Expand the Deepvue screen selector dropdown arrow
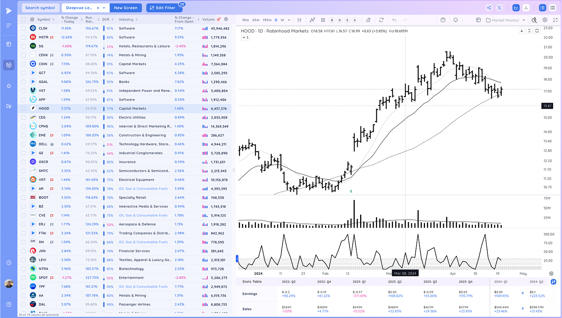Image resolution: width=562 pixels, height=318 pixels. [104, 8]
